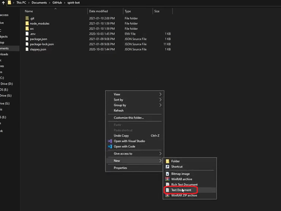Click the WinRAR ZIP archive icon
This screenshot has width=281, height=211.
point(168,195)
